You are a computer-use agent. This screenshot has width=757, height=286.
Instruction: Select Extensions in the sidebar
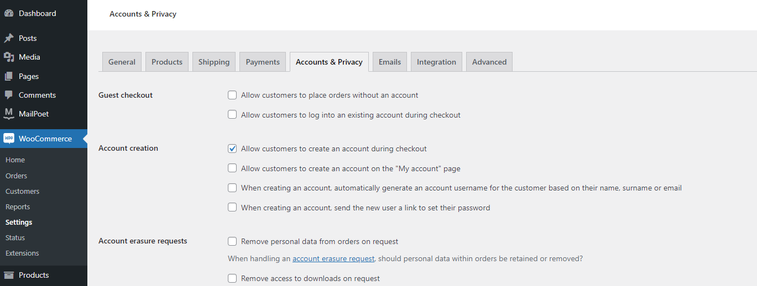point(22,253)
